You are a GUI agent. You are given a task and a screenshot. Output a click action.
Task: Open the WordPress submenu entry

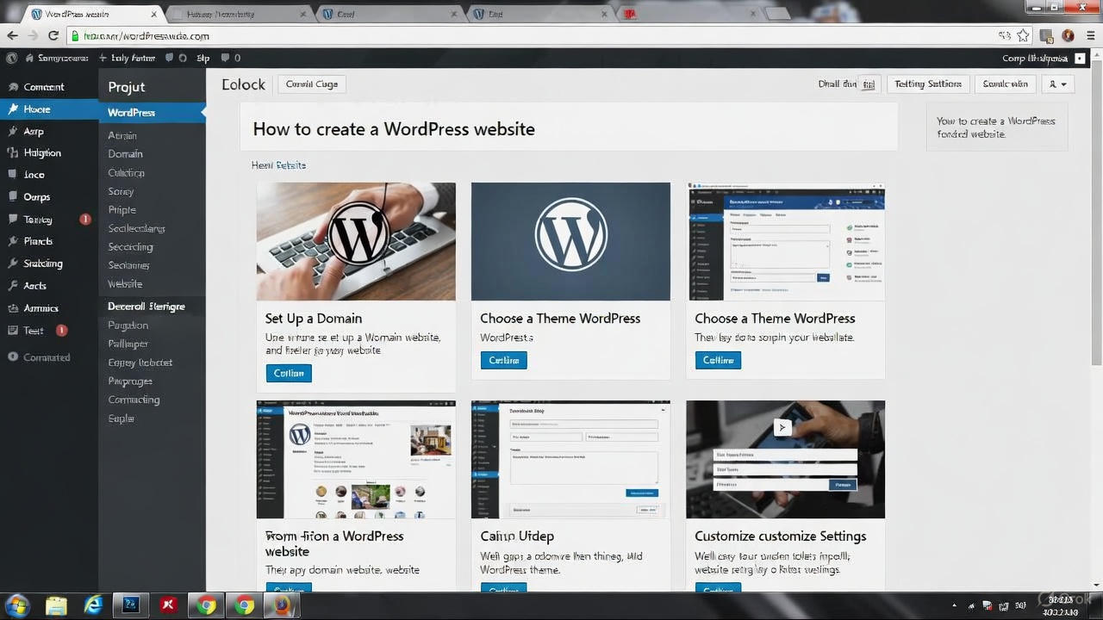click(x=132, y=113)
